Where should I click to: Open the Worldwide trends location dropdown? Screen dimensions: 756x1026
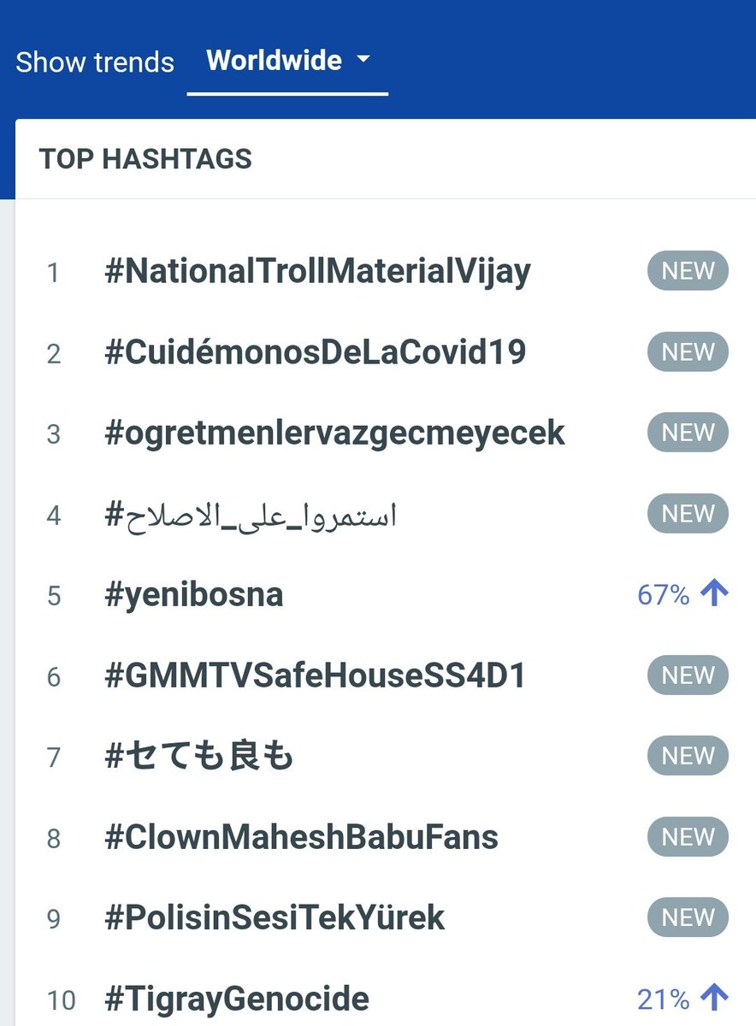click(x=288, y=62)
